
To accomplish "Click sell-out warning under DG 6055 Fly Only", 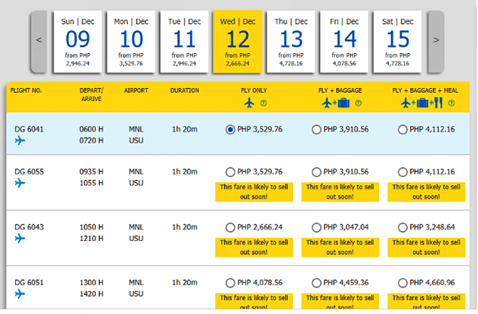I will click(254, 191).
